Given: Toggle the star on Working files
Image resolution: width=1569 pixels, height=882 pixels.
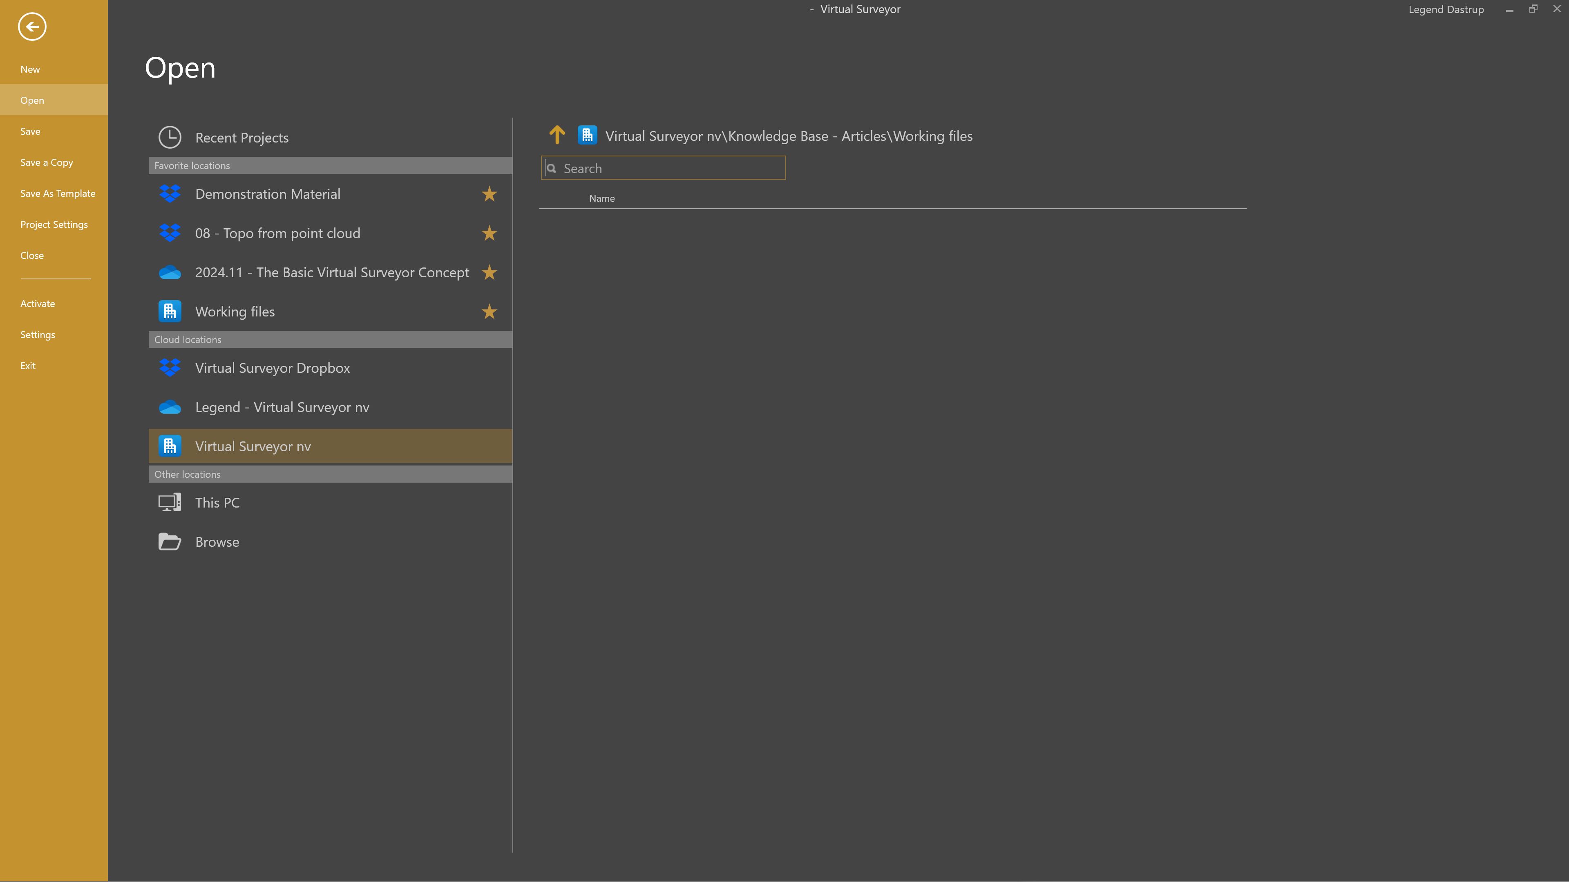Looking at the screenshot, I should pyautogui.click(x=489, y=312).
